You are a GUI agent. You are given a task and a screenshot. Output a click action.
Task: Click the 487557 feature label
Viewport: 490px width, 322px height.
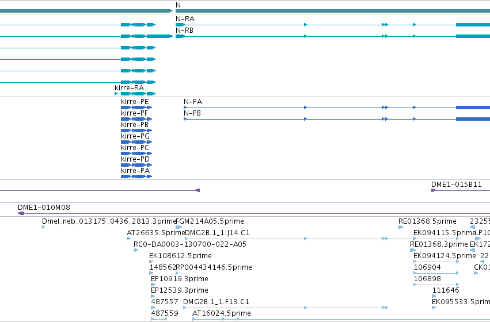coord(165,302)
